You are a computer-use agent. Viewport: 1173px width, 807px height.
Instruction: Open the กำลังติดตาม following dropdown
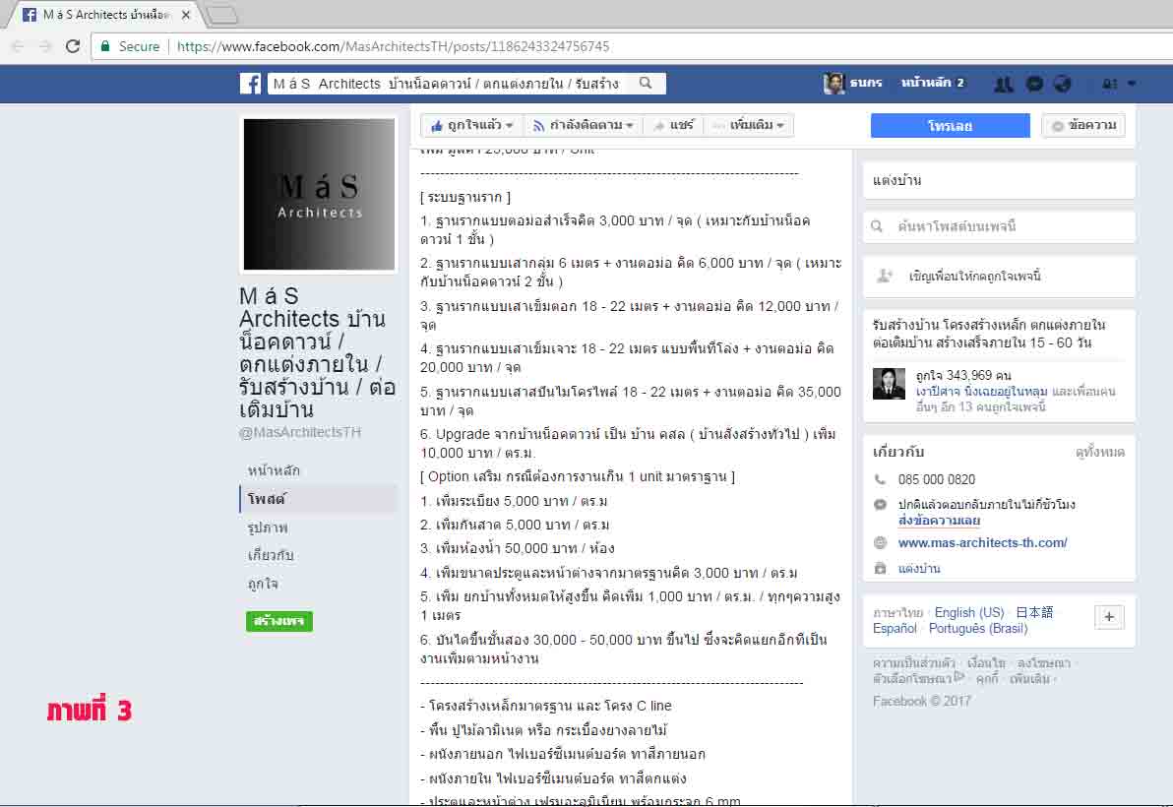click(584, 125)
